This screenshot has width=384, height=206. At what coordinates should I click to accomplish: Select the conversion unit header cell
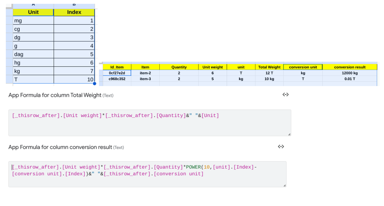303,67
